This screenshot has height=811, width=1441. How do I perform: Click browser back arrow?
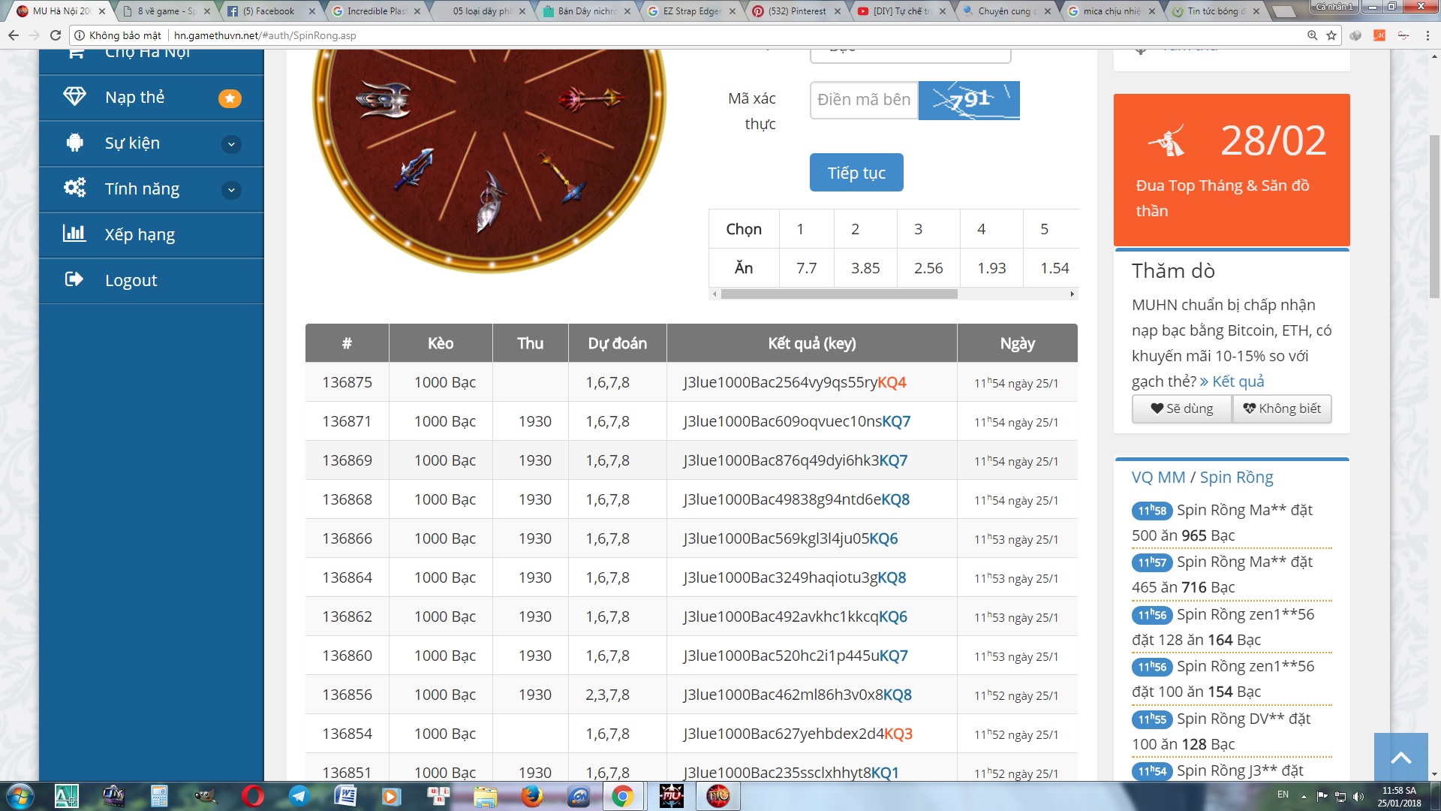[x=13, y=35]
